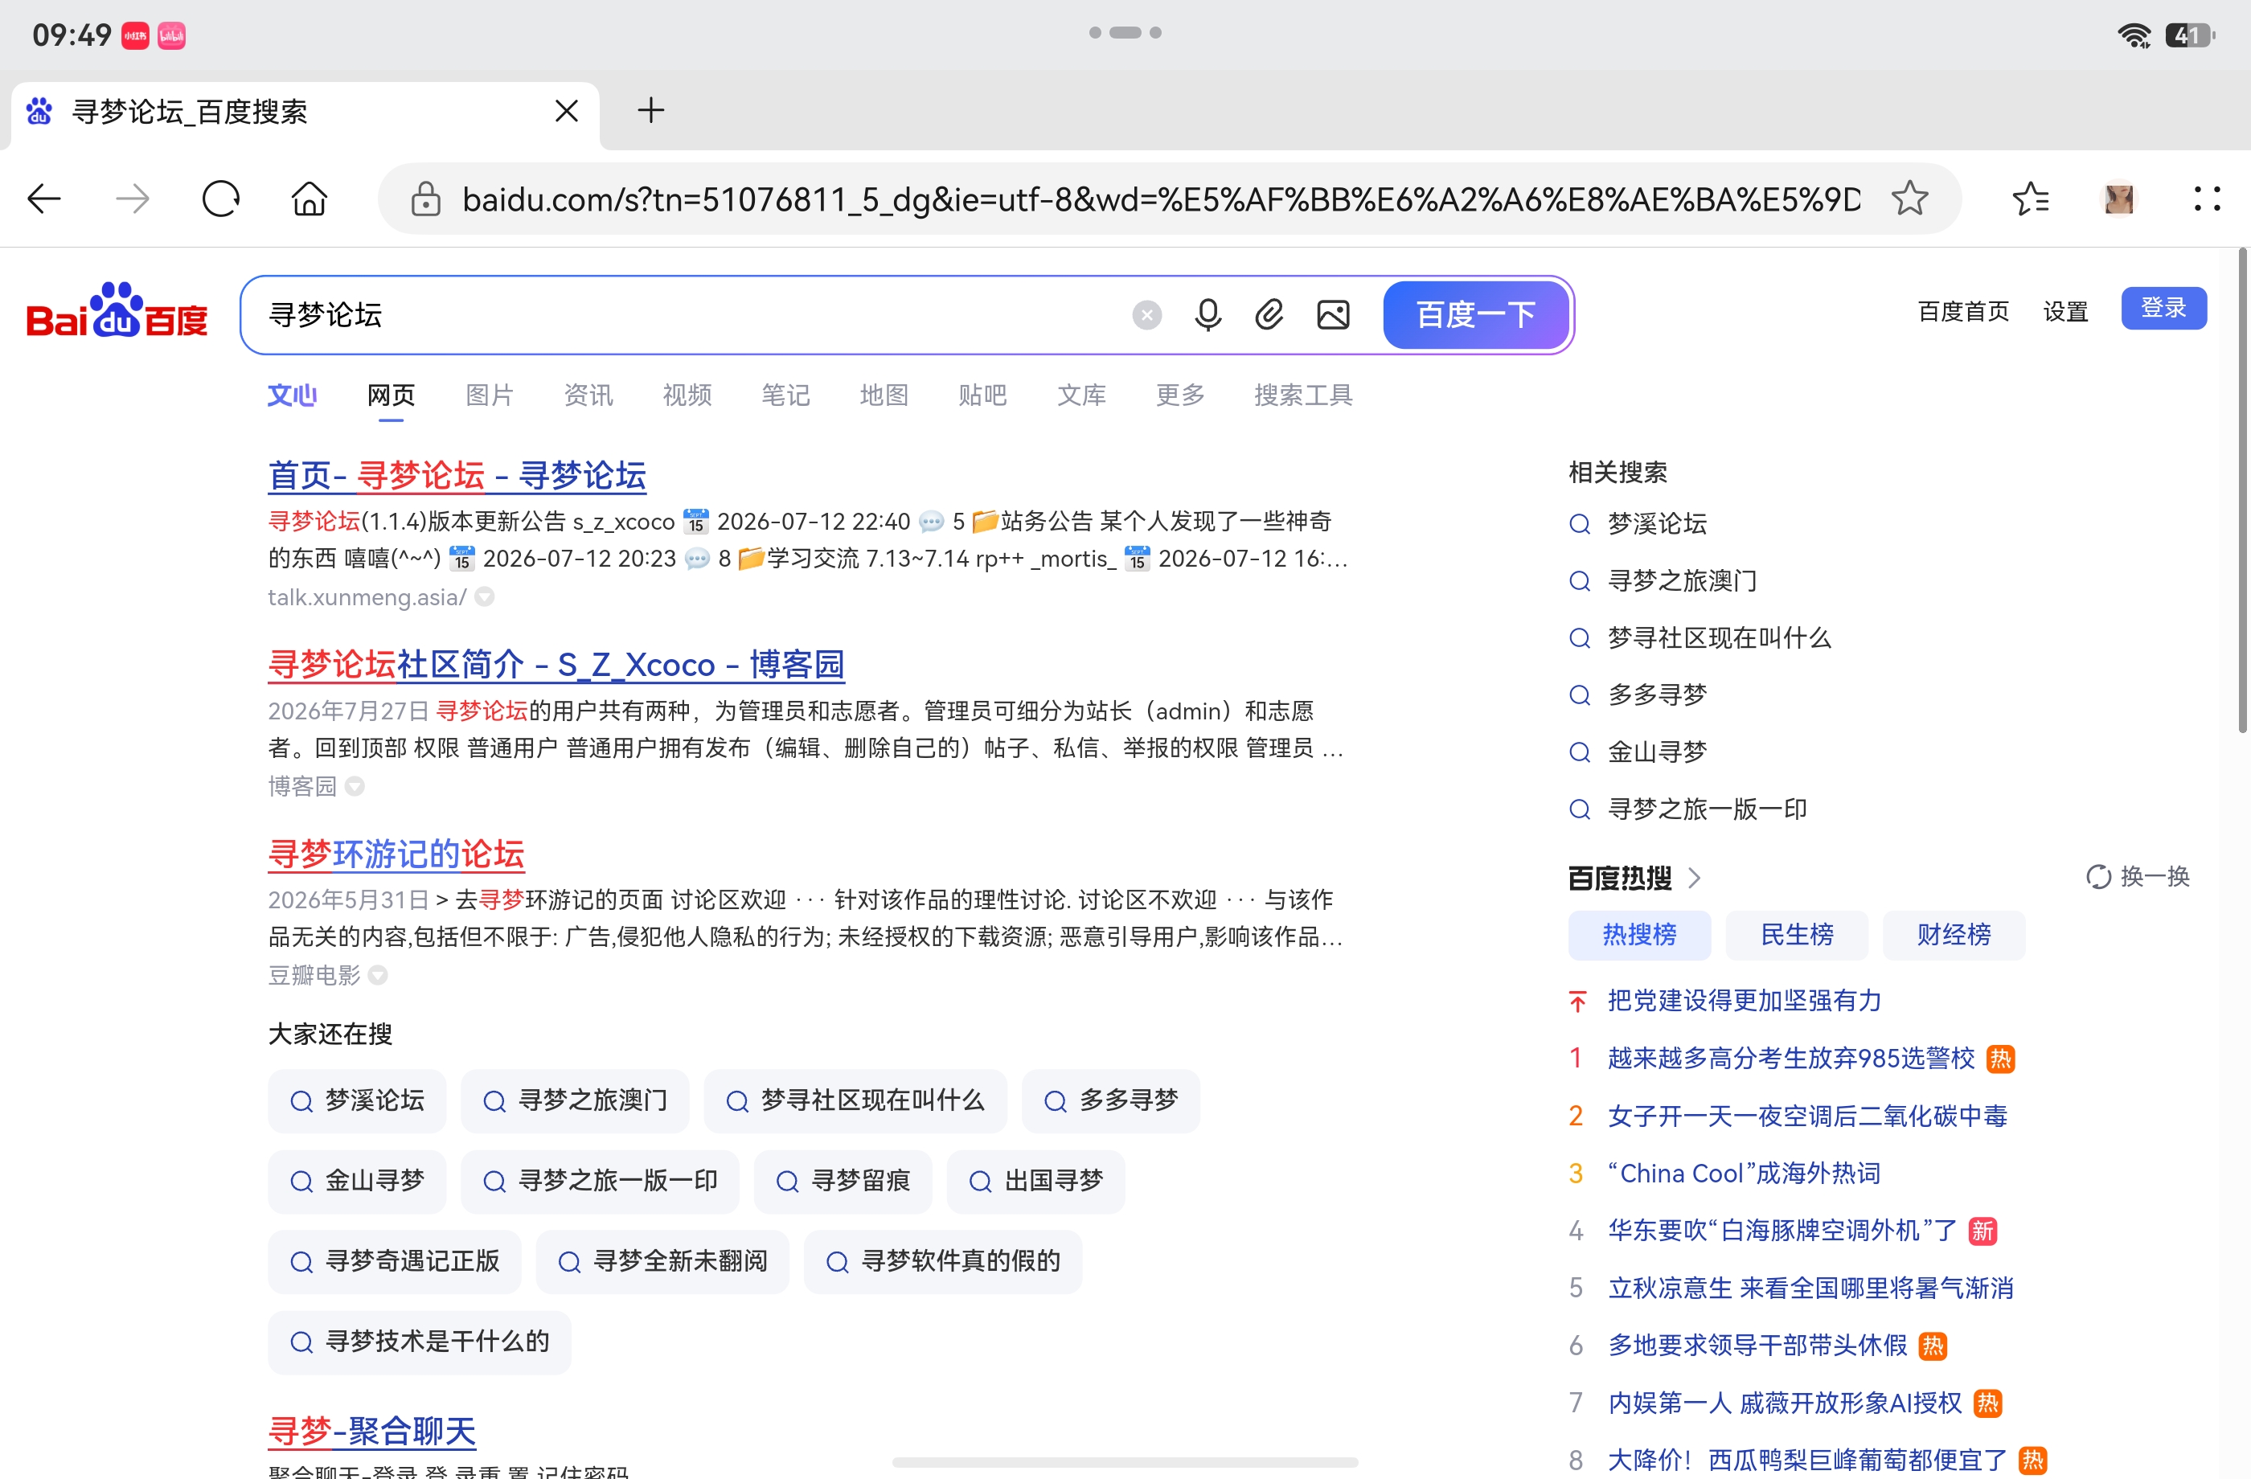This screenshot has width=2251, height=1479.
Task: Select the 视频 search tab
Action: tap(687, 395)
